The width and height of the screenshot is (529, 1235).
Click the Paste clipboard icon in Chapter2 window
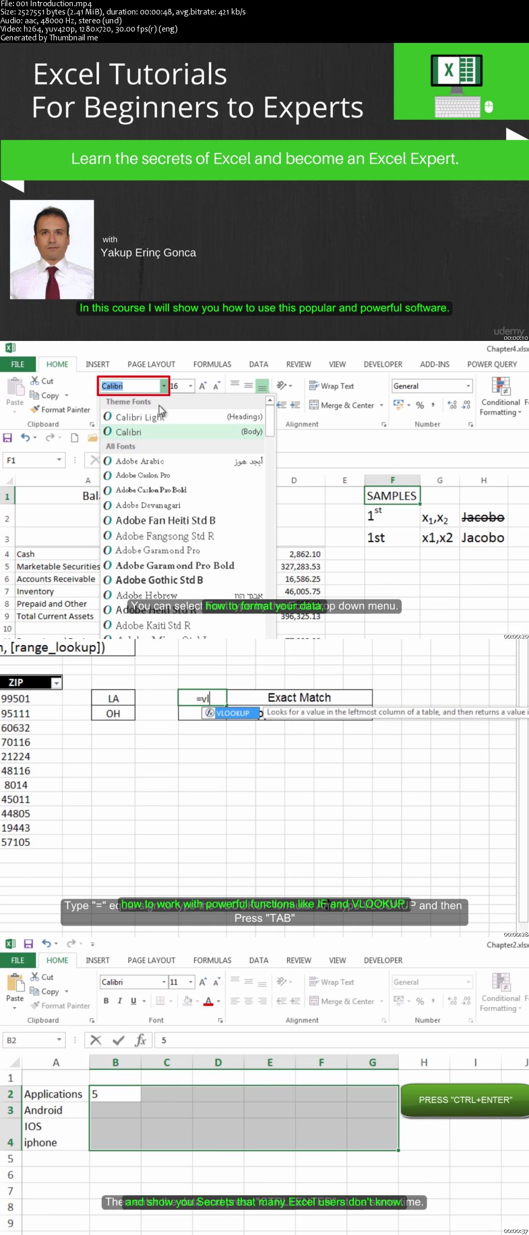click(15, 982)
